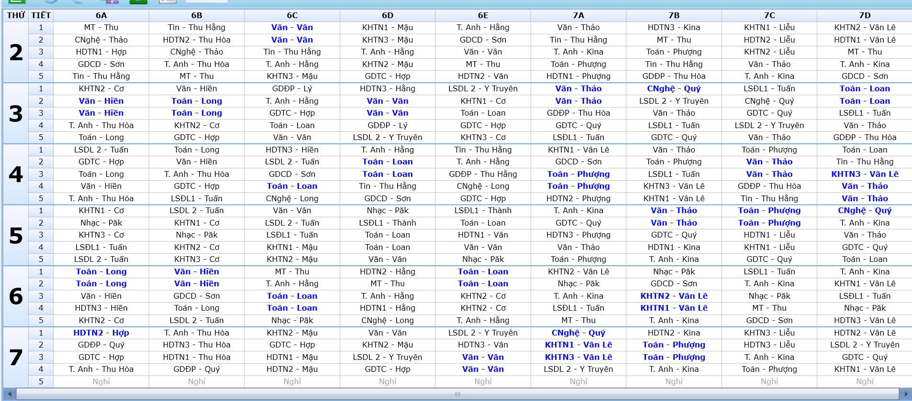Click the 6D class column header
This screenshot has width=912, height=401.
pyautogui.click(x=387, y=15)
